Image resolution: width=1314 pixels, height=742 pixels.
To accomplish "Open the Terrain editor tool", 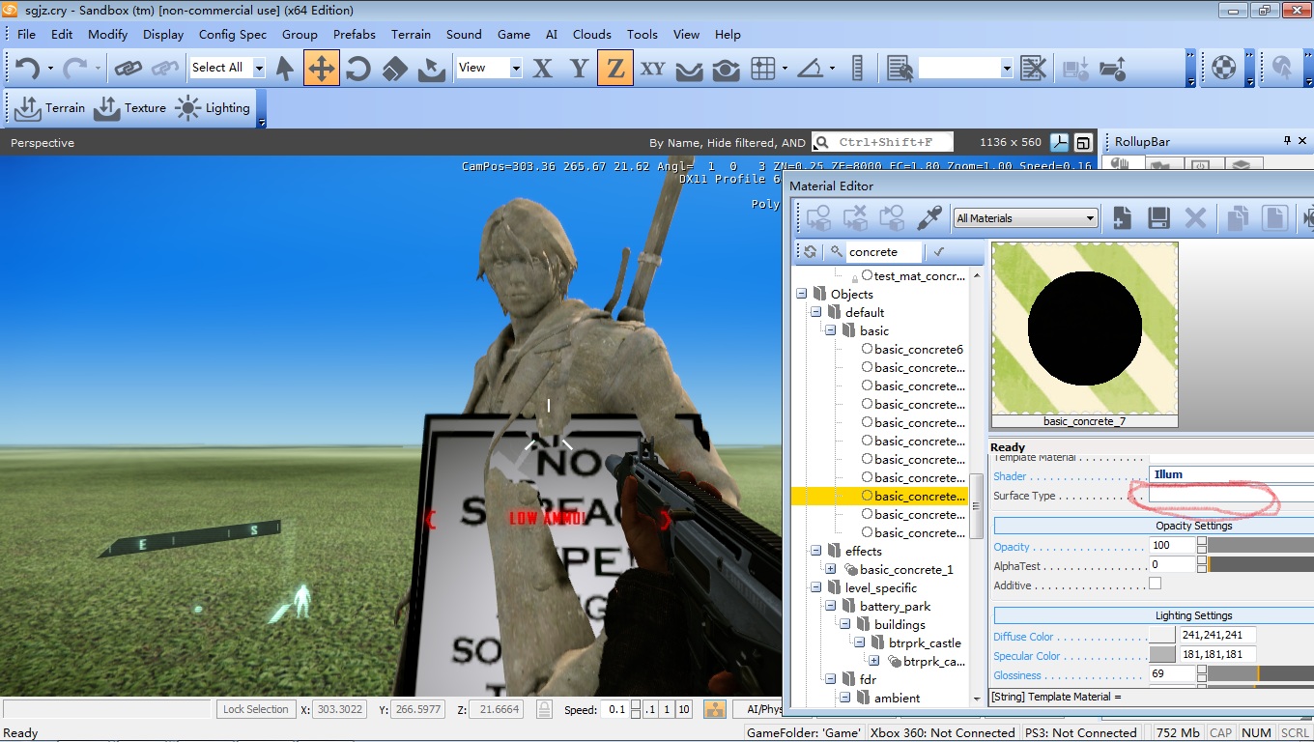I will tap(50, 108).
